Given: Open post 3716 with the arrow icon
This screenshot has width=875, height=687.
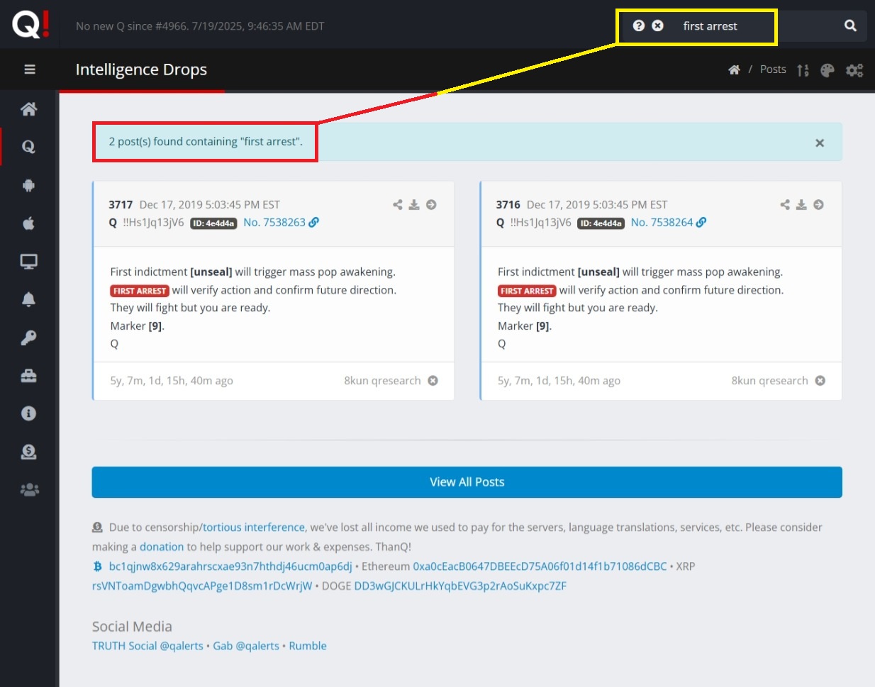Looking at the screenshot, I should (818, 205).
